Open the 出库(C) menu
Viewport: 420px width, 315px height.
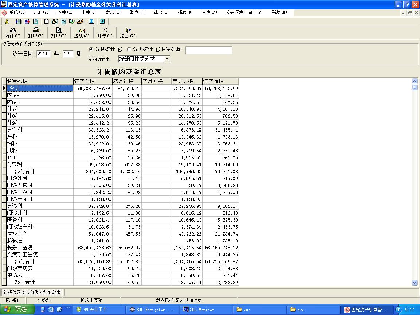click(x=89, y=12)
